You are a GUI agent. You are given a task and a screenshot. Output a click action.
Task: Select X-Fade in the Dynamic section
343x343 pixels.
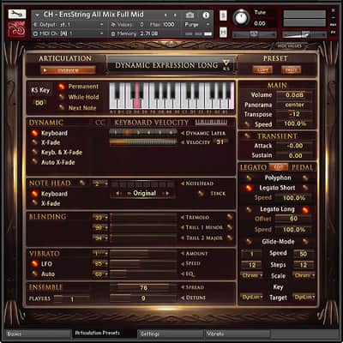34,142
